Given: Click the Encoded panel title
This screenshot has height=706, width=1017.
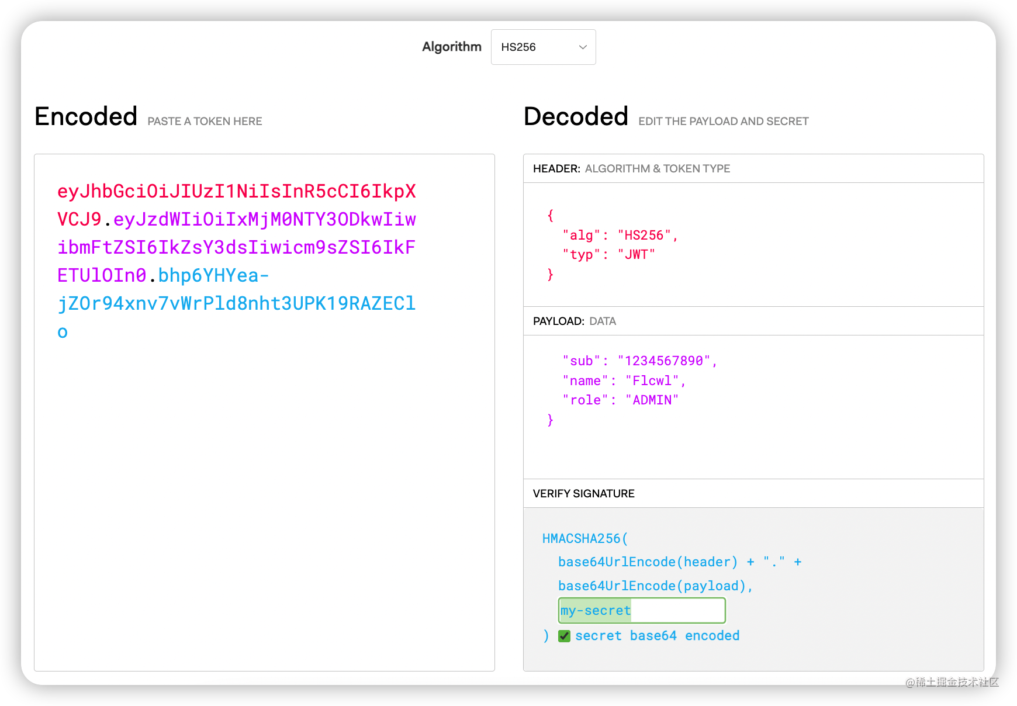Looking at the screenshot, I should (x=85, y=116).
